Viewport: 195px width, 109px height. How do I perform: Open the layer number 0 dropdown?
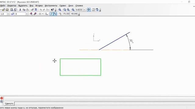27,14
